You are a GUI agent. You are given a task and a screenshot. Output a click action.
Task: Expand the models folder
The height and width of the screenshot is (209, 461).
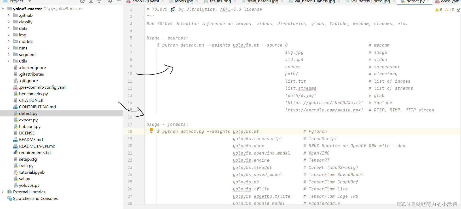(9, 41)
